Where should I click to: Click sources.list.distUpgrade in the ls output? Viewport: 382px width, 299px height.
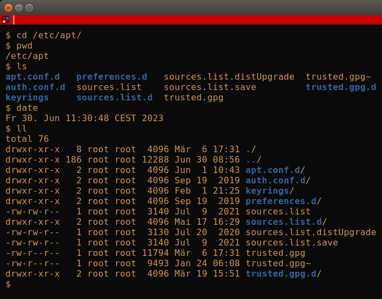pyautogui.click(x=229, y=77)
